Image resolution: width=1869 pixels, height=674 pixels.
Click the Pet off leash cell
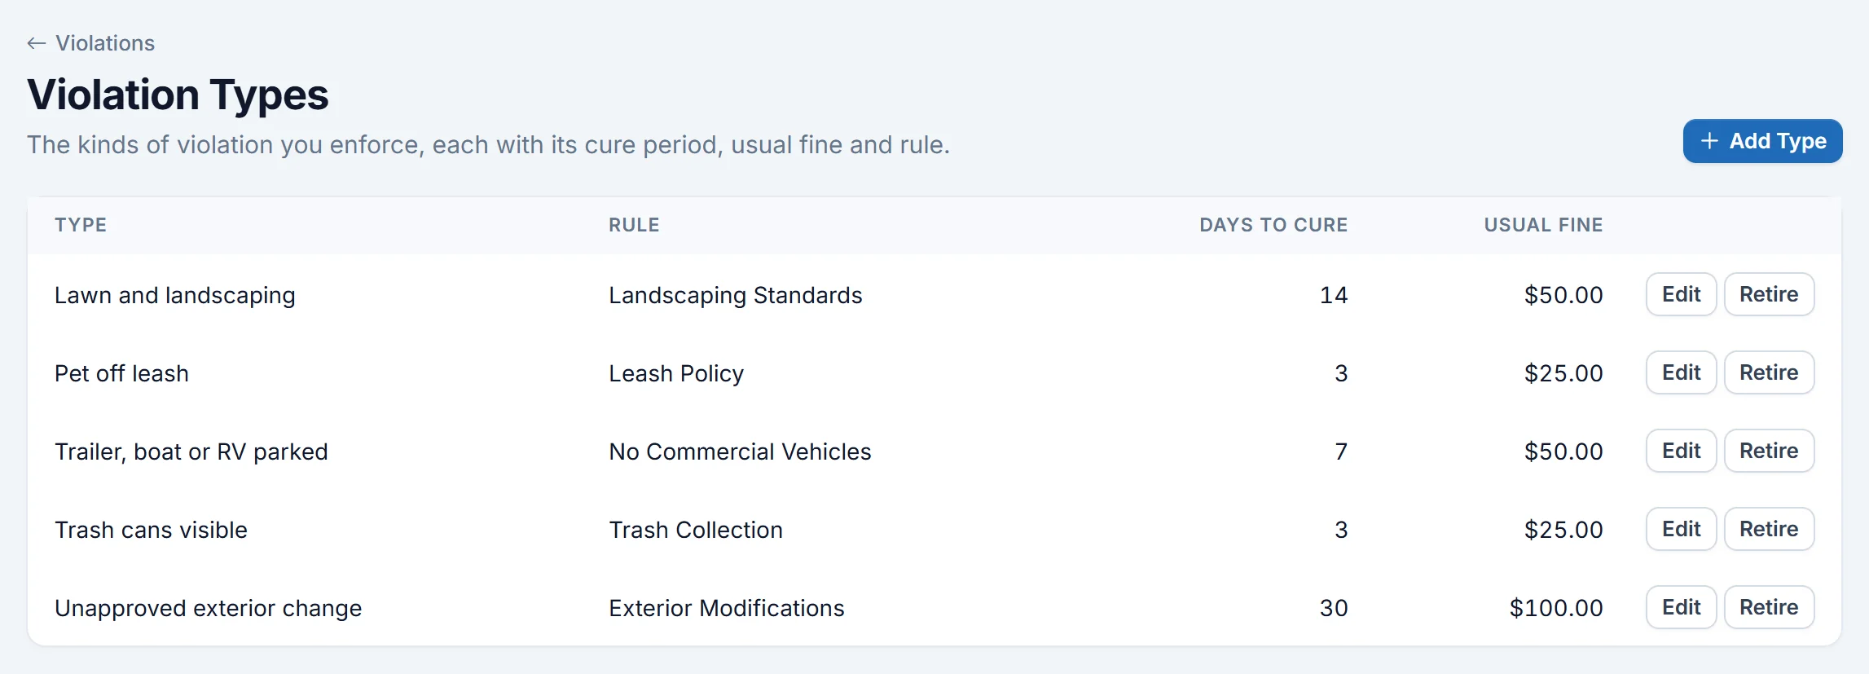[x=121, y=373]
